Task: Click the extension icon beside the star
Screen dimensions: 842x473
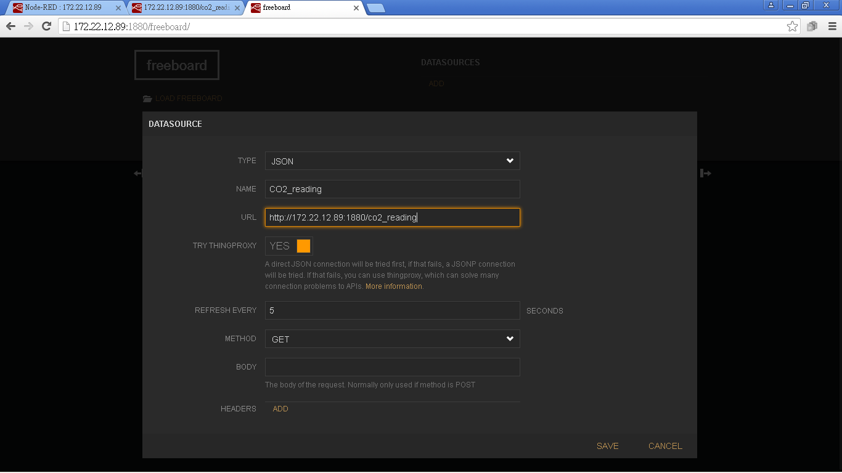Action: [812, 26]
